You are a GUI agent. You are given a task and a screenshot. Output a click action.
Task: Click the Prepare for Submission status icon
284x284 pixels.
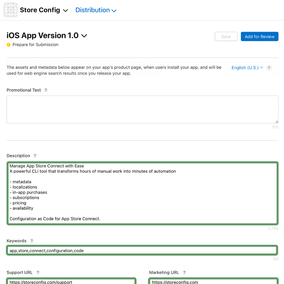point(8,45)
